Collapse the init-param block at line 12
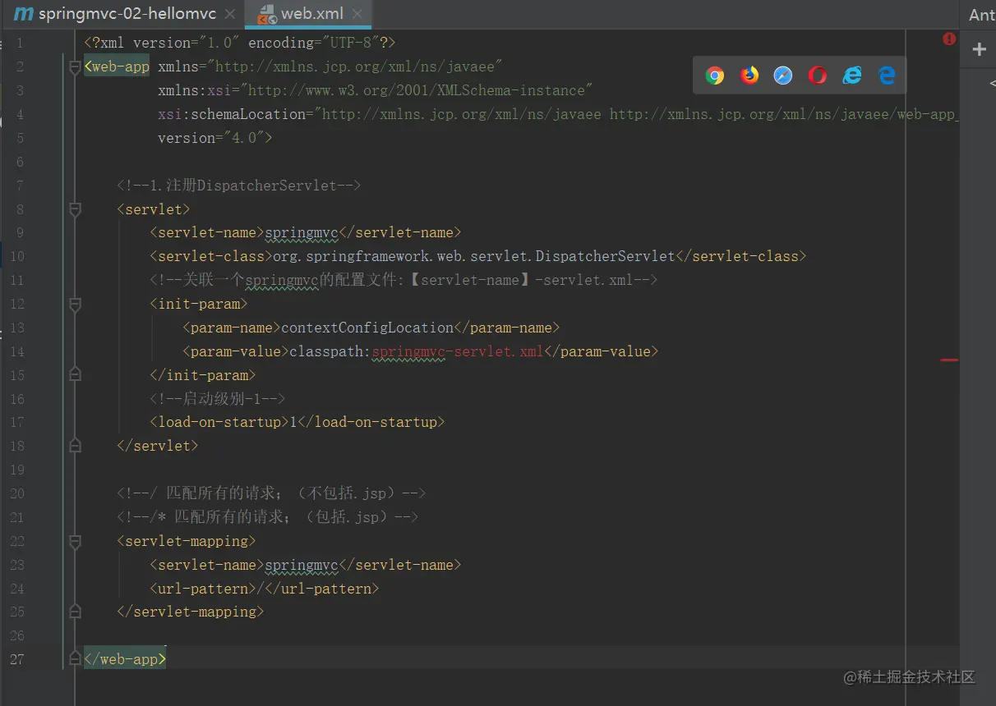The width and height of the screenshot is (996, 706). 76,305
